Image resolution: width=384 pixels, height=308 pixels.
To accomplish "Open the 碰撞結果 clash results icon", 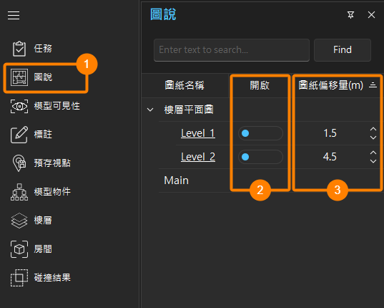I will 19,278.
